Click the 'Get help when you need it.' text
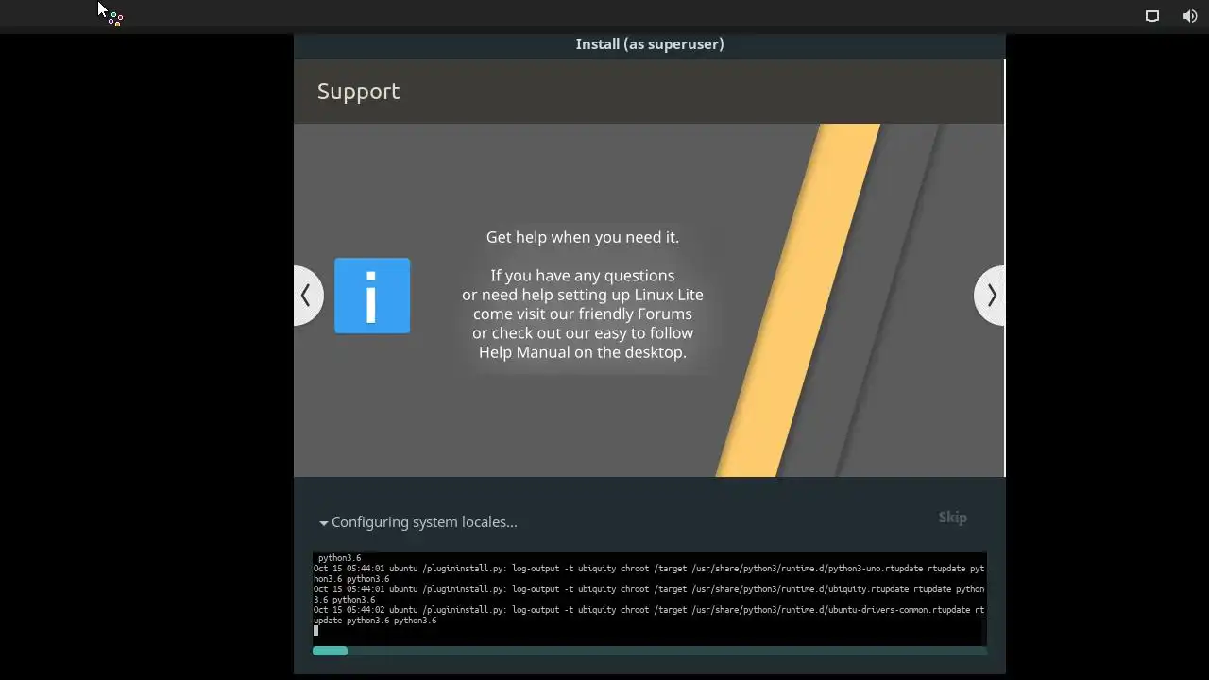 (x=583, y=237)
